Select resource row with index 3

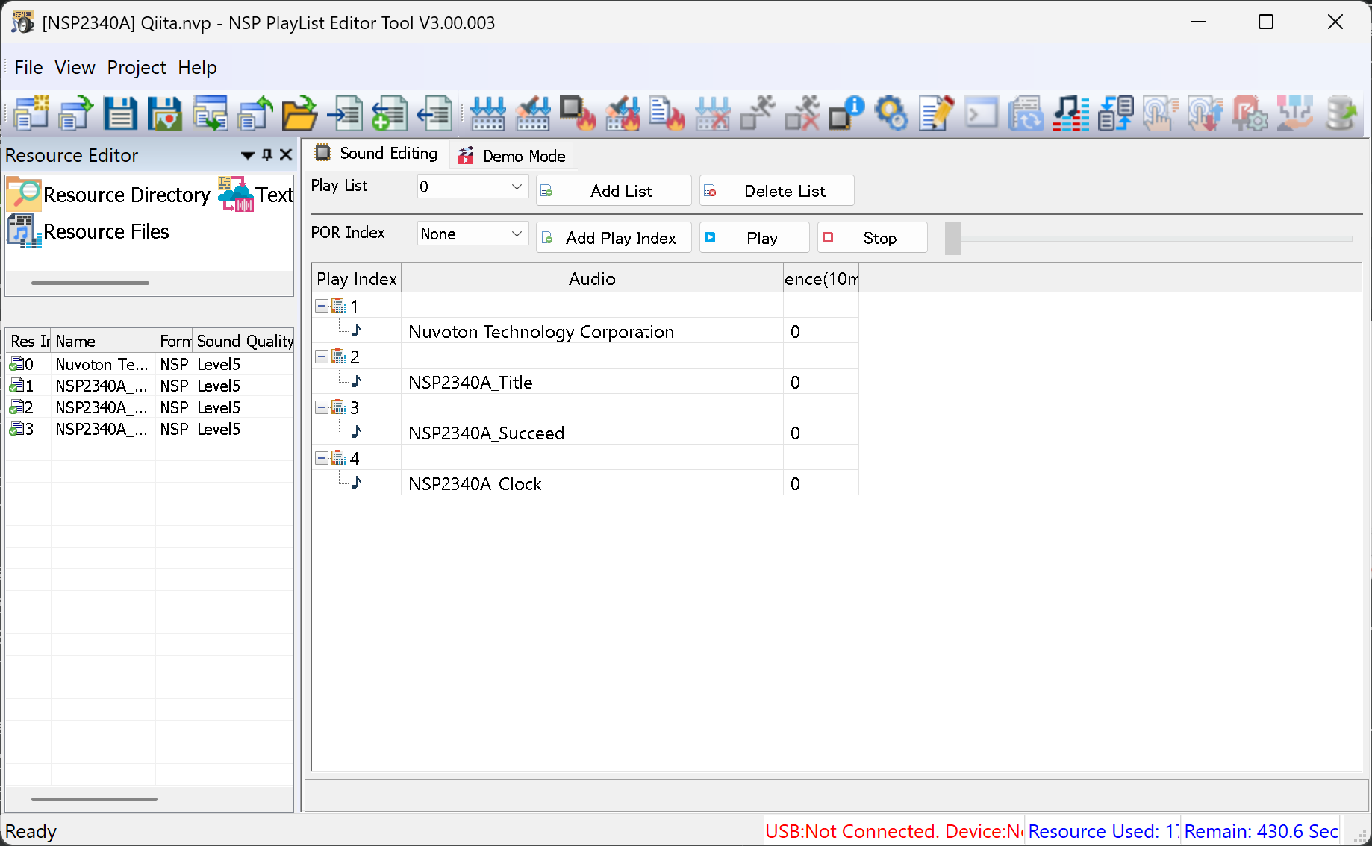(149, 429)
